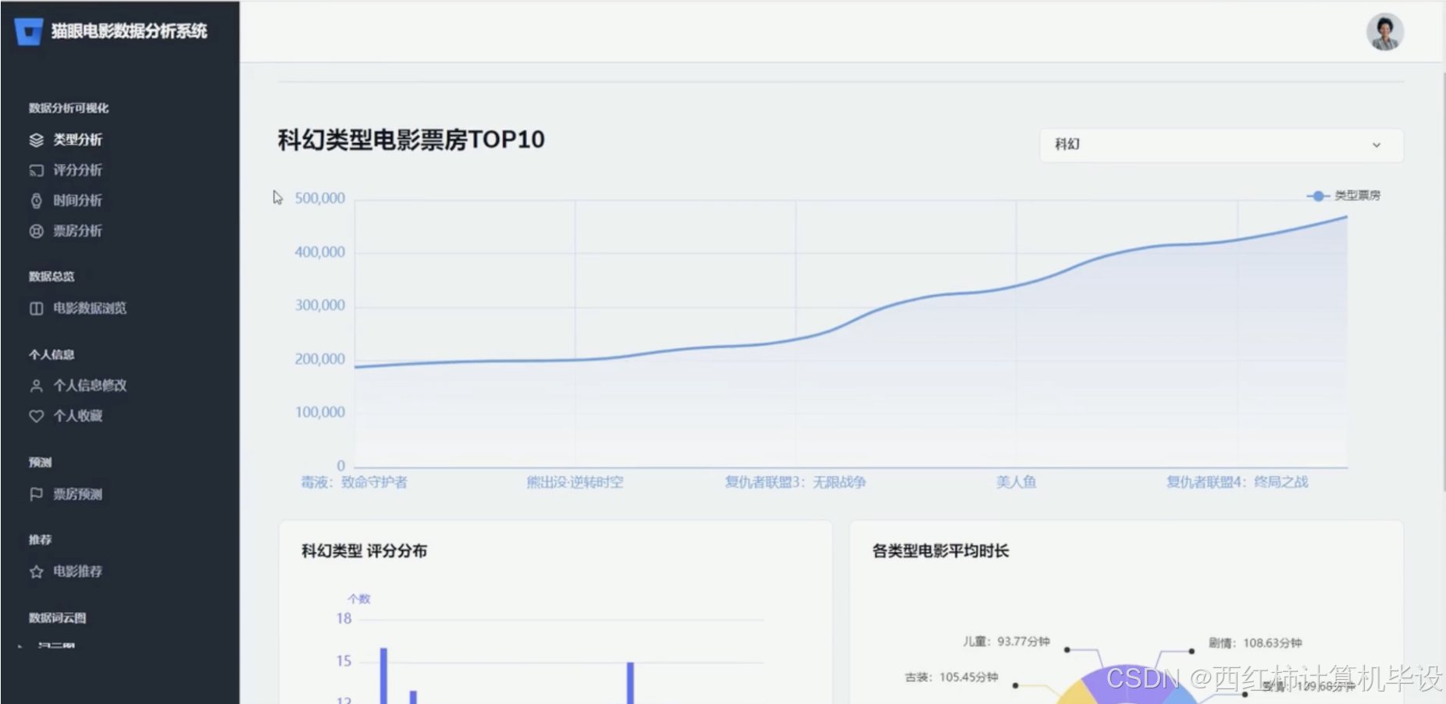Viewport: 1446px width, 704px height.
Task: Click the chevron arrow on the genre selector
Action: pyautogui.click(x=1377, y=145)
